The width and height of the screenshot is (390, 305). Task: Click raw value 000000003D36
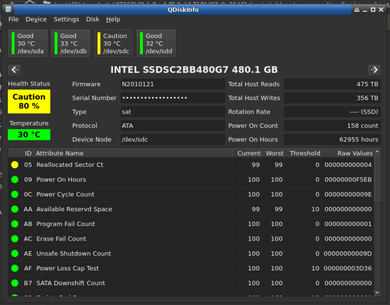point(348,268)
